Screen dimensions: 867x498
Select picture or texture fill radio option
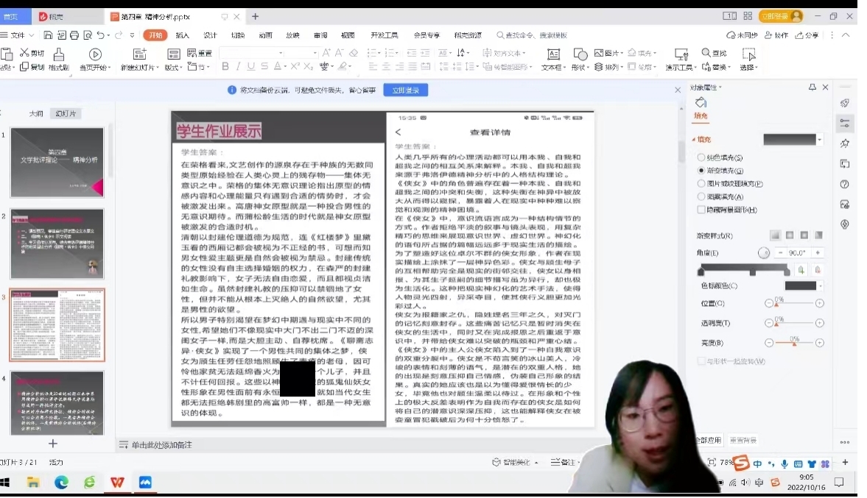click(x=701, y=184)
